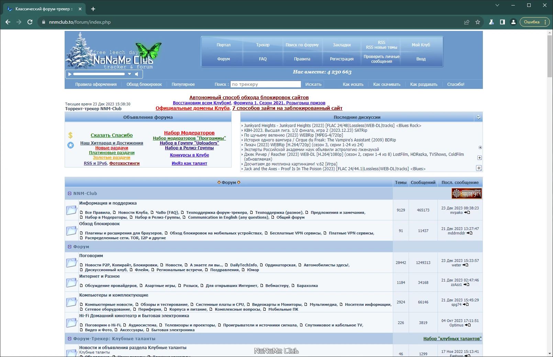Open the Набор Модераторов announcement

189,133
